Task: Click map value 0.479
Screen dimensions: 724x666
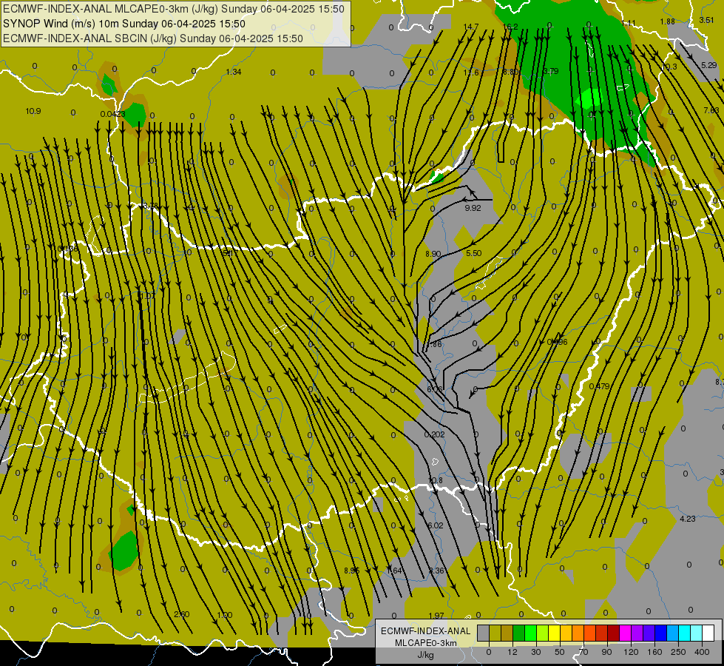Action: (x=599, y=386)
